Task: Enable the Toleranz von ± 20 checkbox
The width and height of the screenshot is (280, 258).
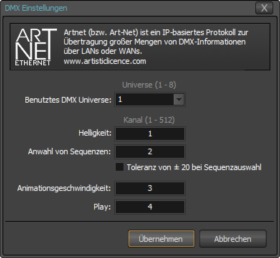Action: pyautogui.click(x=120, y=167)
